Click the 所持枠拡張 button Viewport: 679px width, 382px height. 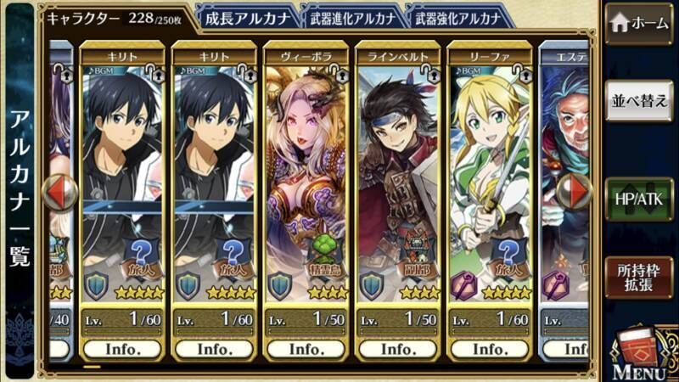point(639,278)
